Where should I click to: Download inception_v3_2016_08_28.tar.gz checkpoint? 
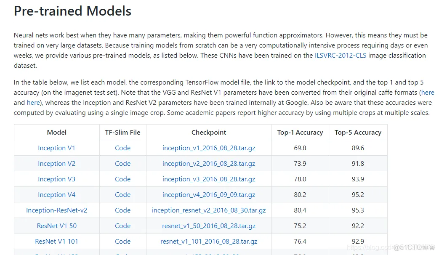click(209, 179)
